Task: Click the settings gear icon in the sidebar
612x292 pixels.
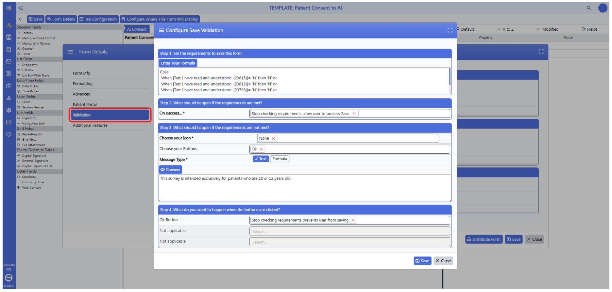Action: [9, 110]
